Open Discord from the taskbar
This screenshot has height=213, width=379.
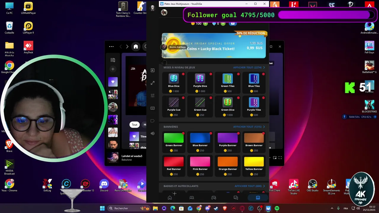point(208,208)
